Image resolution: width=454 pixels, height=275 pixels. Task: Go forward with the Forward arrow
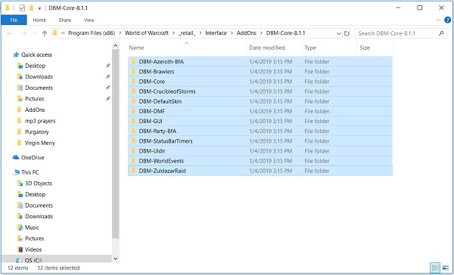pos(24,33)
